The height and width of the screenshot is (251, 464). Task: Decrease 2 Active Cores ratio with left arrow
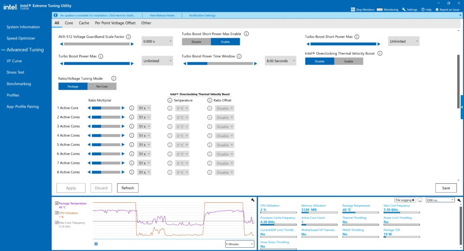point(89,117)
